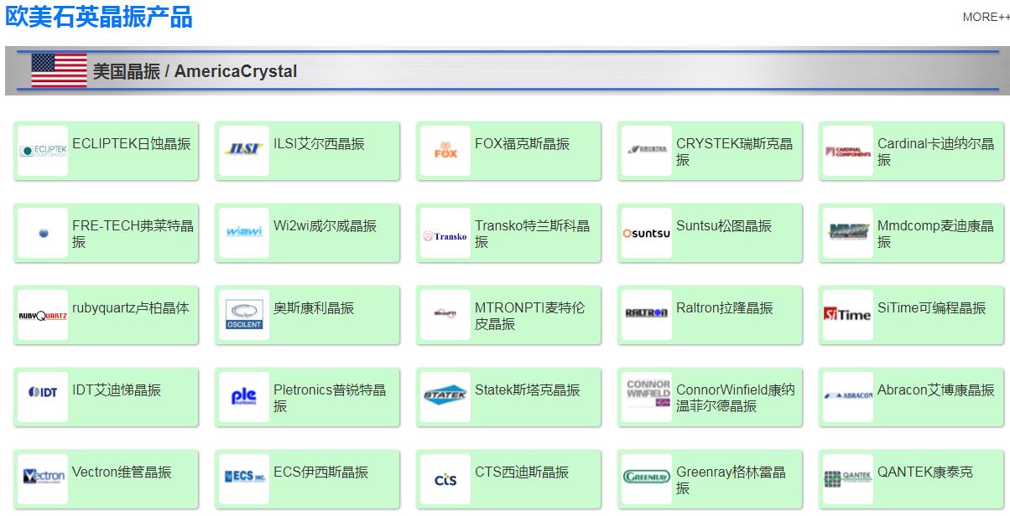Click the Pletronics ple logo icon
Viewport: 1010px width, 516px height.
pos(244,397)
